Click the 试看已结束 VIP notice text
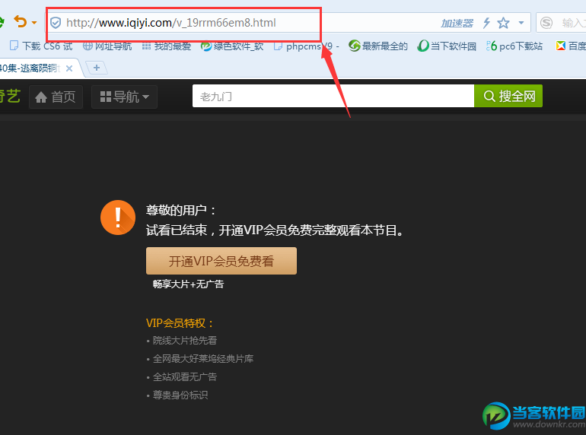The height and width of the screenshot is (435, 586). (x=274, y=230)
